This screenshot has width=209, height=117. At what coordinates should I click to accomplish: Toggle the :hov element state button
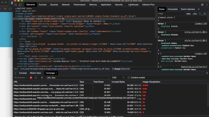188,14
